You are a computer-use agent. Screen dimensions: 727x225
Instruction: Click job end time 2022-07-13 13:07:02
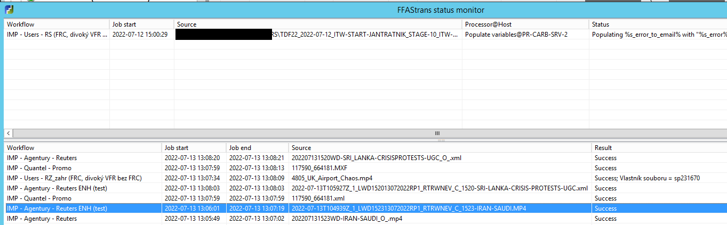point(257,219)
